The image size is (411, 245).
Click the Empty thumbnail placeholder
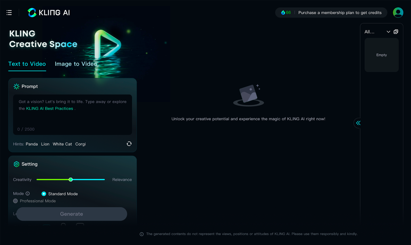tap(382, 55)
